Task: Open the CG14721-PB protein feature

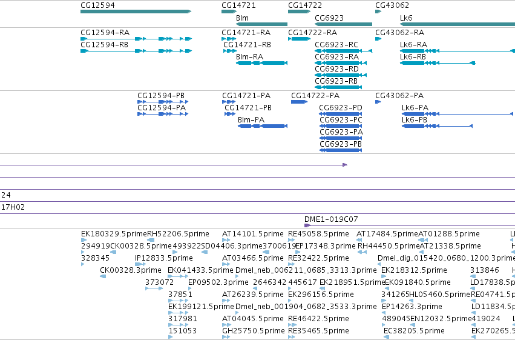Action: (x=230, y=114)
